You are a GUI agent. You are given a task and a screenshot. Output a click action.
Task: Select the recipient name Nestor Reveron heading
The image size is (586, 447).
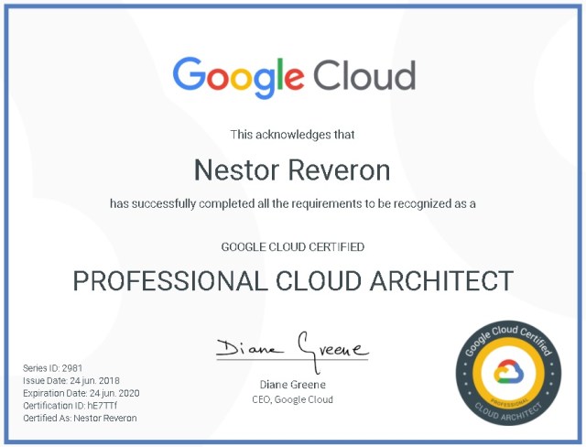point(293,170)
